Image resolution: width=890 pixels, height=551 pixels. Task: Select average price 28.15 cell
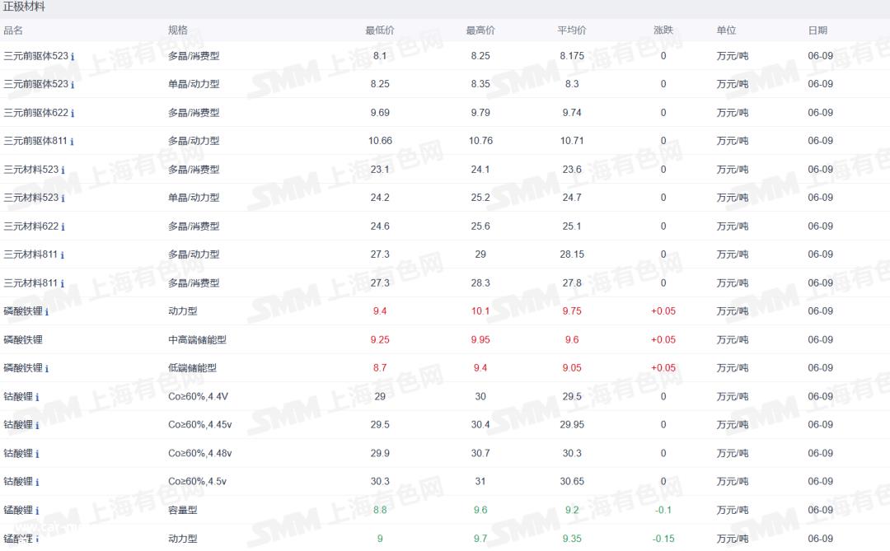572,254
